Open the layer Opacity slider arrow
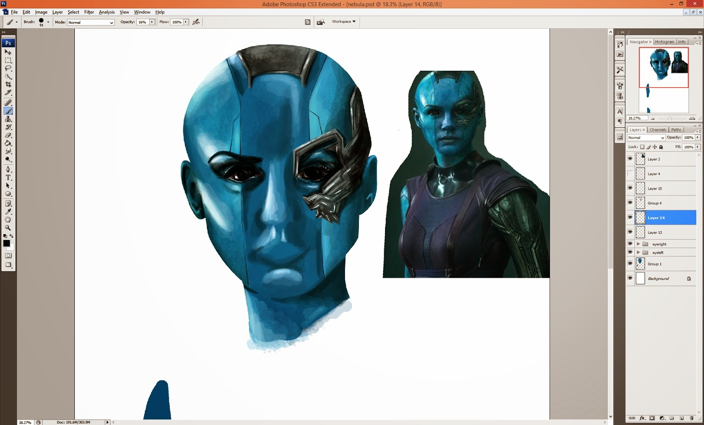This screenshot has width=704, height=425. pyautogui.click(x=697, y=138)
